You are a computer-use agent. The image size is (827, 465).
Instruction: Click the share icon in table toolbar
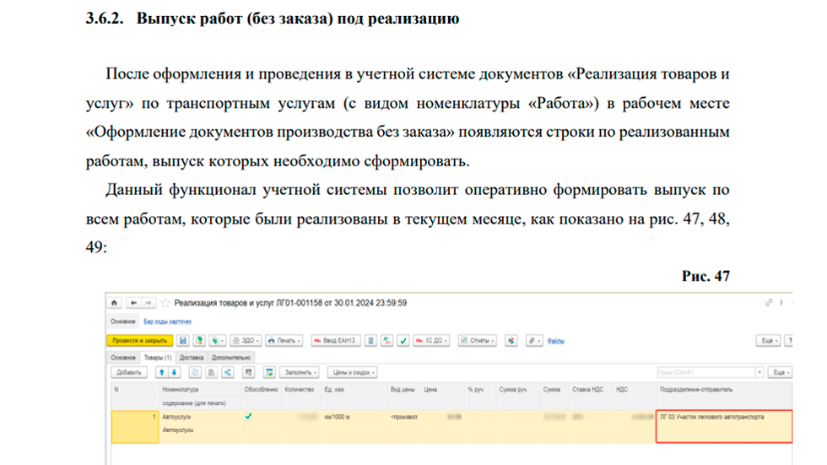click(x=227, y=372)
